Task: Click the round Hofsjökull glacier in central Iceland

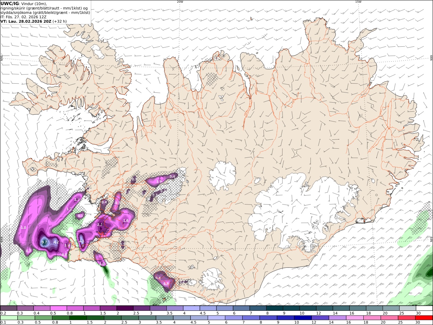Action: [222, 175]
